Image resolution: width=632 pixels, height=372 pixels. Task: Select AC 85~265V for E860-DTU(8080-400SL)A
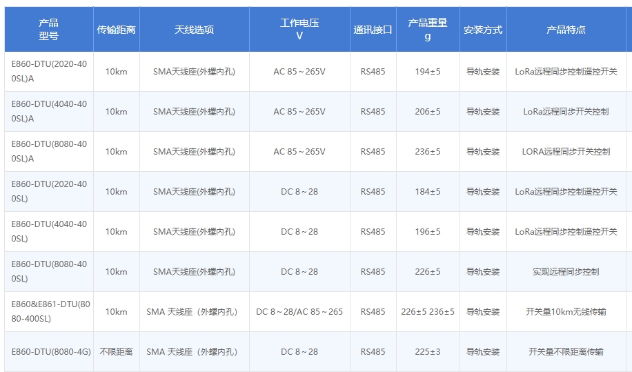click(299, 152)
